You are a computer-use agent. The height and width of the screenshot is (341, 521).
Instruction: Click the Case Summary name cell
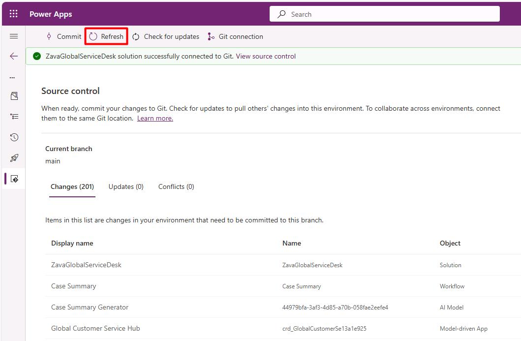(302, 286)
